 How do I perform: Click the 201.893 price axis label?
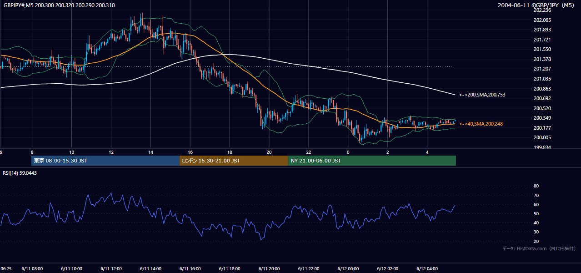point(542,30)
